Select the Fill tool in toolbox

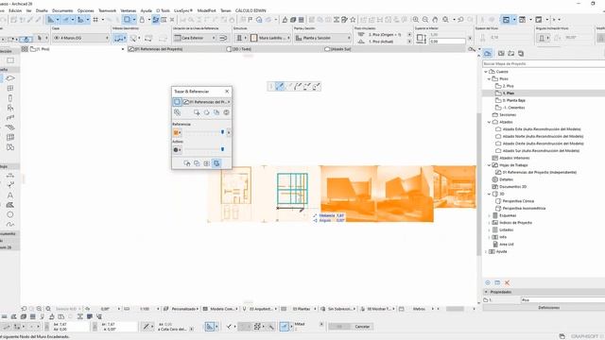click(x=10, y=205)
